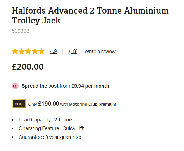Click the third gold rating star
184x151 pixels.
point(28,51)
